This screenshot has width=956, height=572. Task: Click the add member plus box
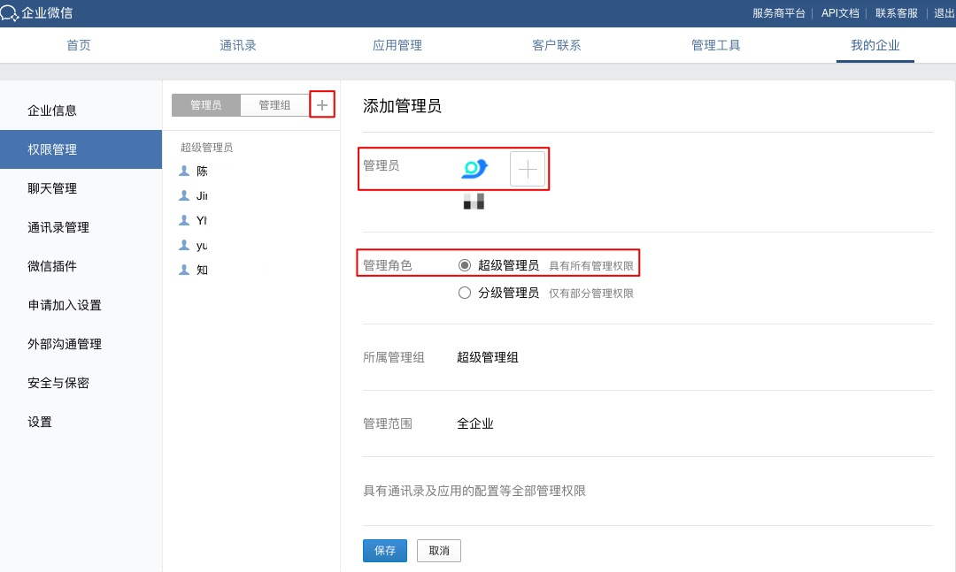[x=528, y=169]
